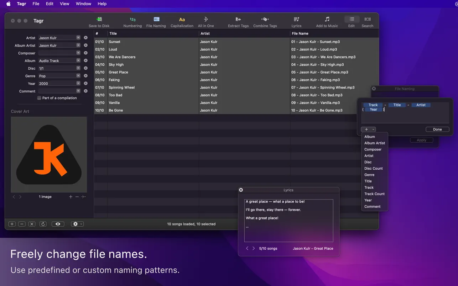Viewport: 458px width, 286px height.
Task: Go to next song in Lyrics panel
Action: tap(254, 248)
